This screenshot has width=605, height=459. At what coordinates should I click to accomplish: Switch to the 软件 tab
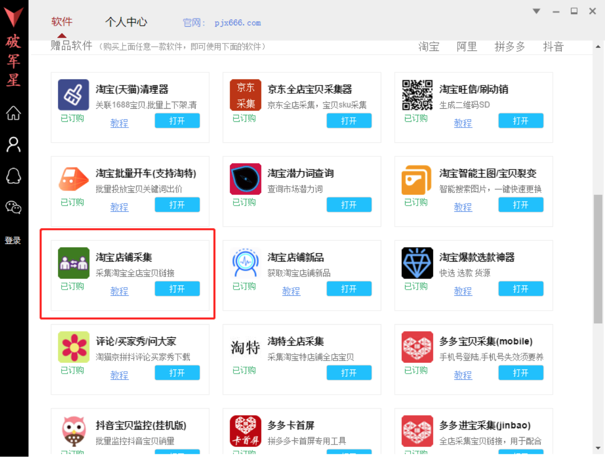pyautogui.click(x=62, y=21)
